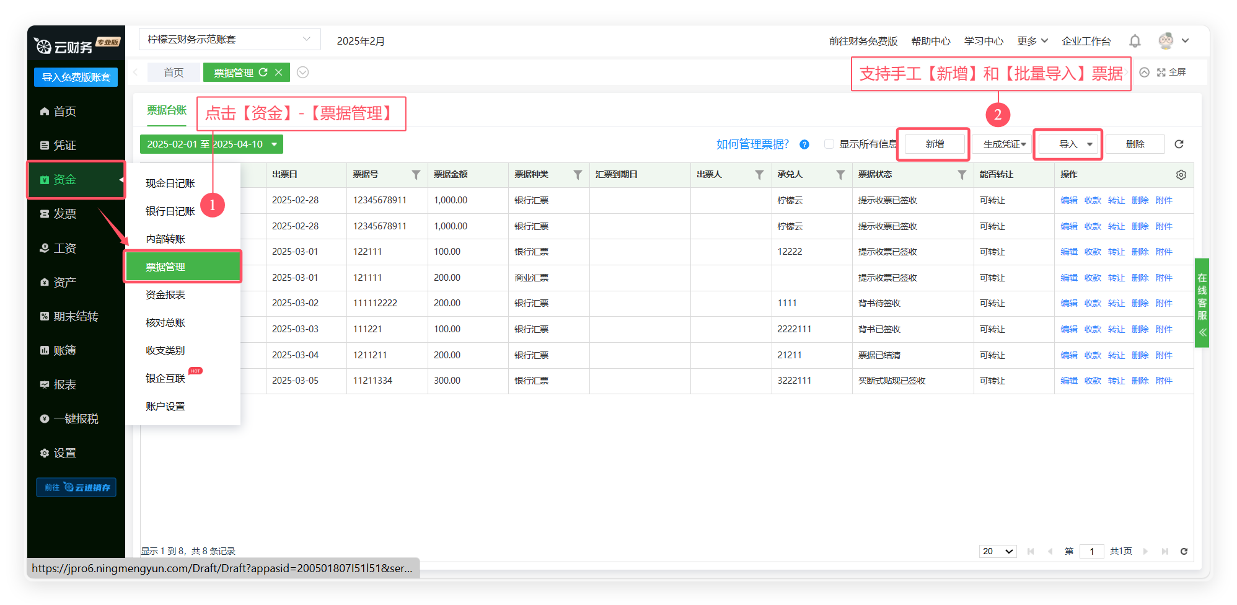
Task: Click the filter icon in 票据状态 column header
Action: click(962, 175)
